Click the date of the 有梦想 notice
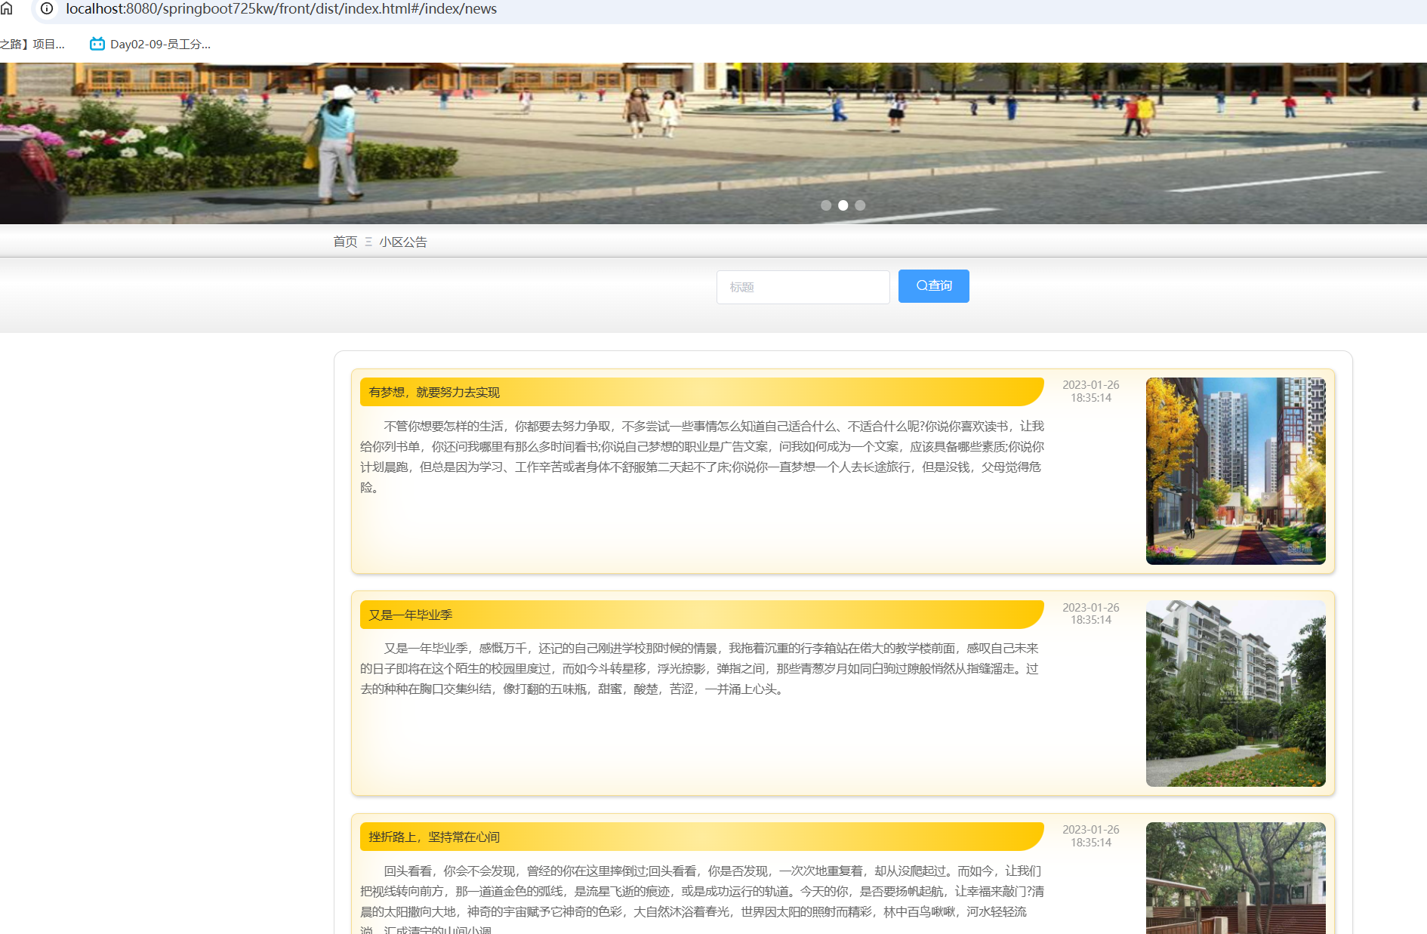 pos(1091,391)
